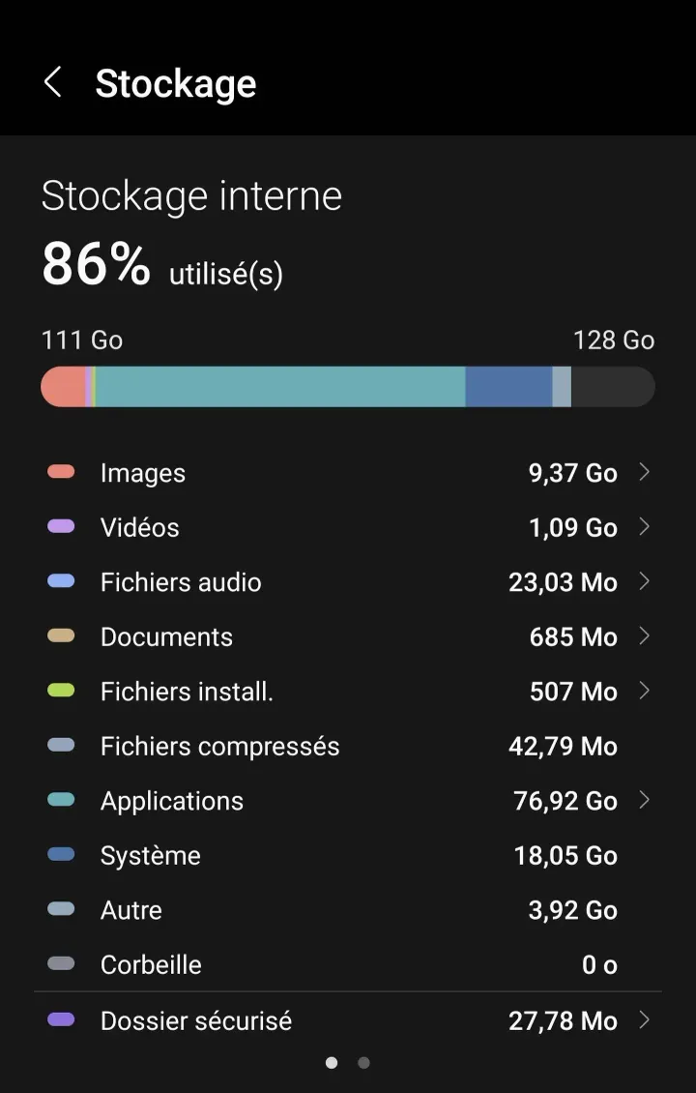Click chevron beside Dossier sécurisé size
This screenshot has height=1093, width=696.
click(644, 1019)
